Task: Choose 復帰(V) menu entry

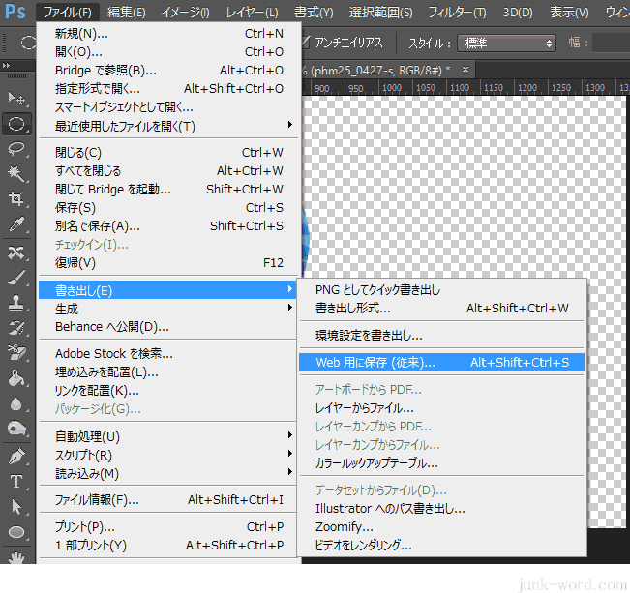Action: coord(168,262)
